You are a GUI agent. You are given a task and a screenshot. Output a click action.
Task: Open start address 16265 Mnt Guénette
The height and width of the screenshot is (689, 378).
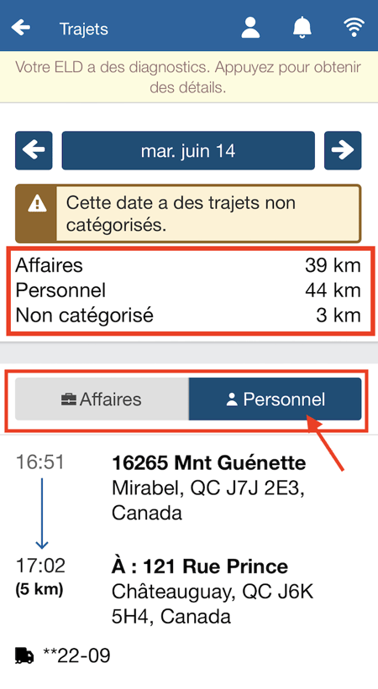pos(209,488)
